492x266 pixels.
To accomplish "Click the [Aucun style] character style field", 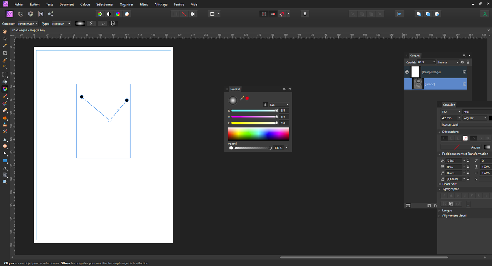I will [x=466, y=124].
